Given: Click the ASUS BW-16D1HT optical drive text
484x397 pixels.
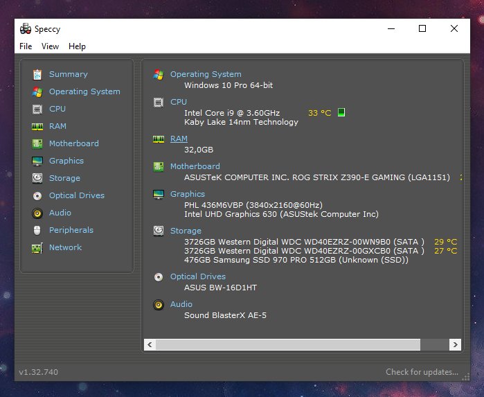Looking at the screenshot, I should (x=220, y=288).
